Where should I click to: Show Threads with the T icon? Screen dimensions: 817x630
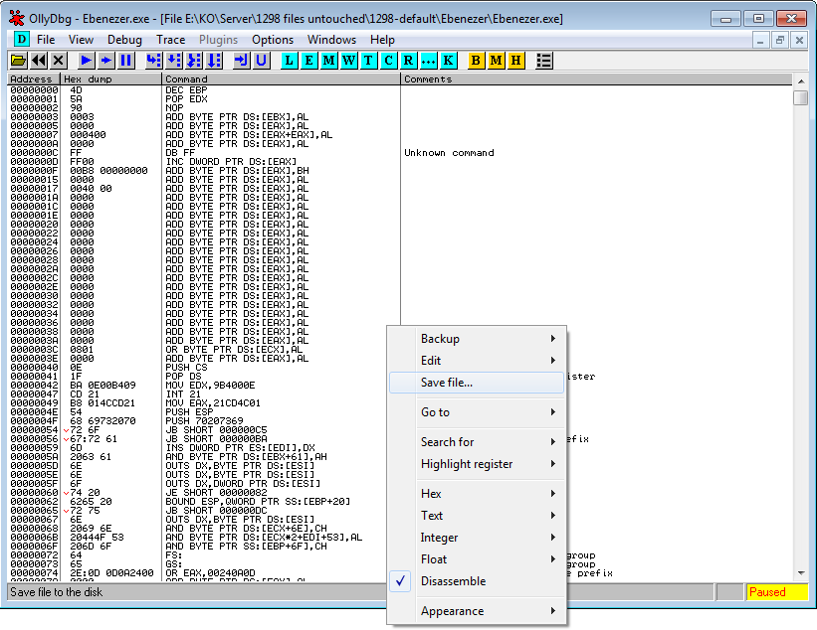click(x=368, y=61)
